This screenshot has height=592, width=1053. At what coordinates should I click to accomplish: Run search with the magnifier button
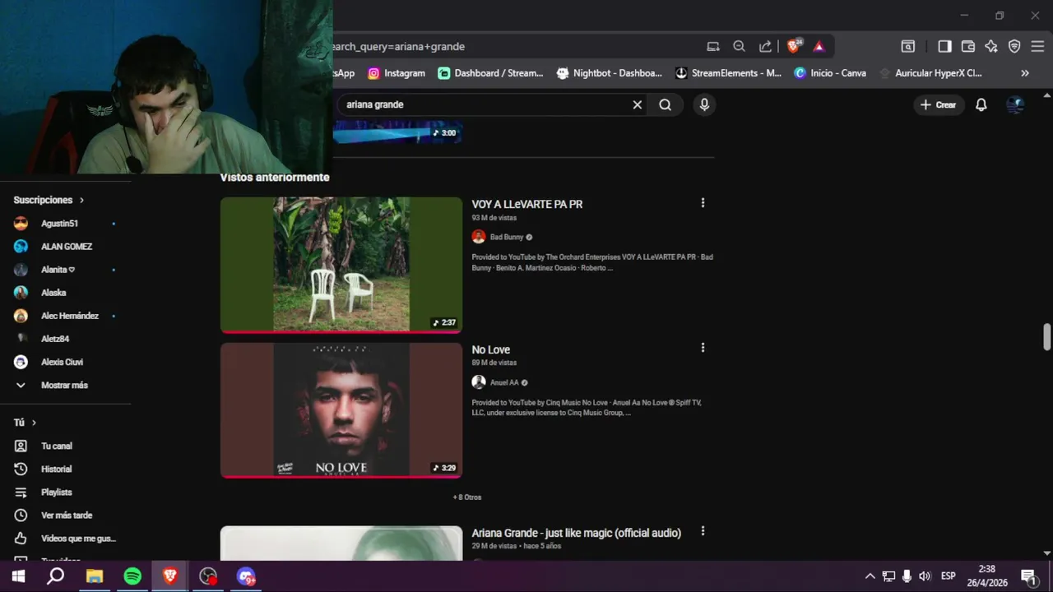pos(665,104)
